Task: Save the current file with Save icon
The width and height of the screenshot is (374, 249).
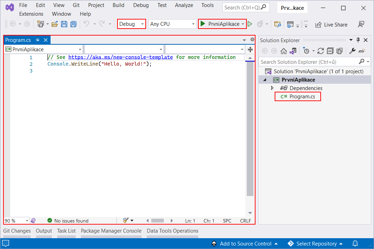Action: tap(64, 24)
